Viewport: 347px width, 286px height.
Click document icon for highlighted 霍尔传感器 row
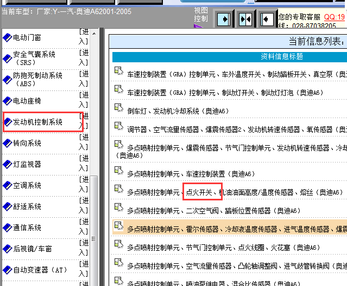(x=118, y=225)
